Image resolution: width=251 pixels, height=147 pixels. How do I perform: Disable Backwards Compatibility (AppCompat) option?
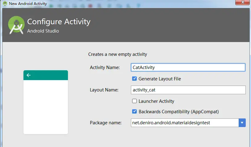134,112
